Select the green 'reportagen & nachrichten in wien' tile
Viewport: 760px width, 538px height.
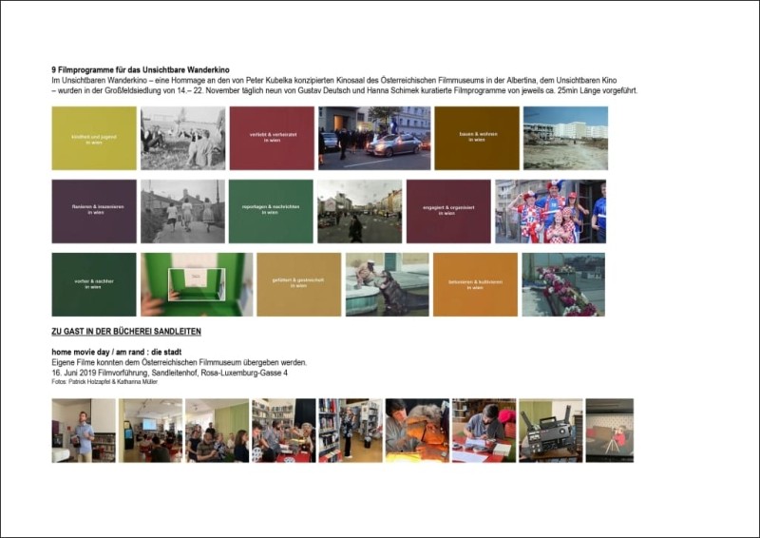pyautogui.click(x=271, y=212)
